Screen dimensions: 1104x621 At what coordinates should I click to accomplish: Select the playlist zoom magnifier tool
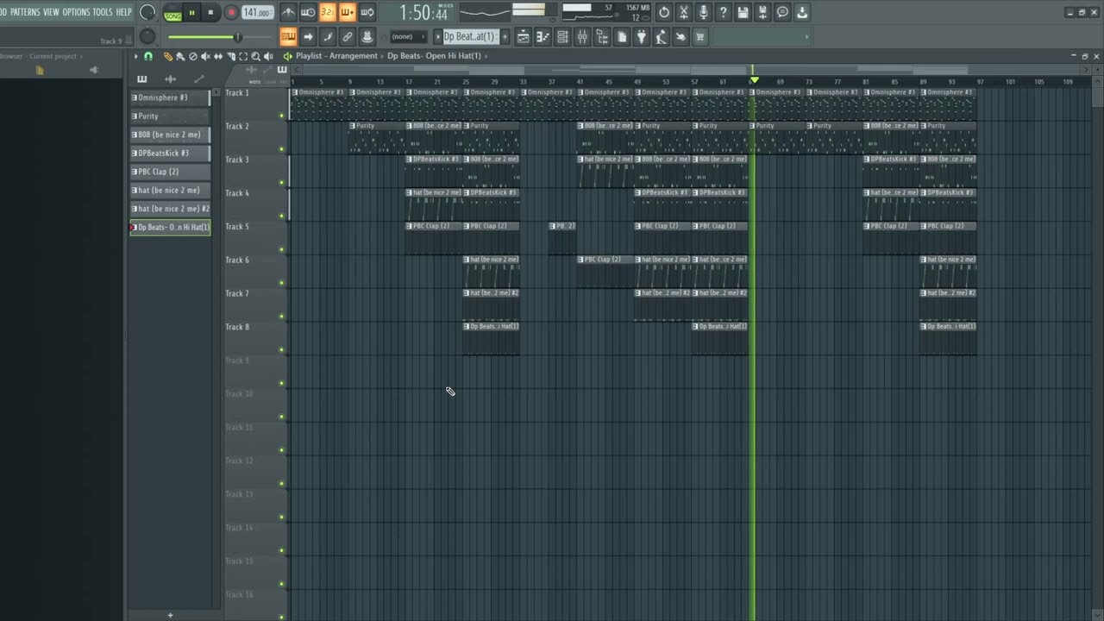point(255,56)
